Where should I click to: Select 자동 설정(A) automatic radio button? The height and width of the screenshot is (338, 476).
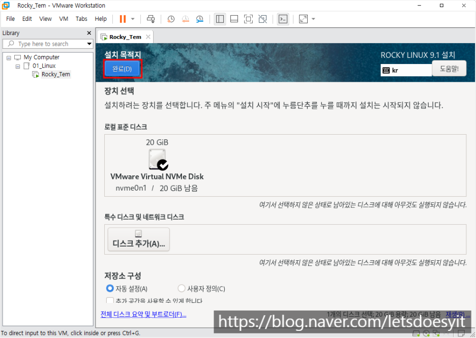(110, 288)
